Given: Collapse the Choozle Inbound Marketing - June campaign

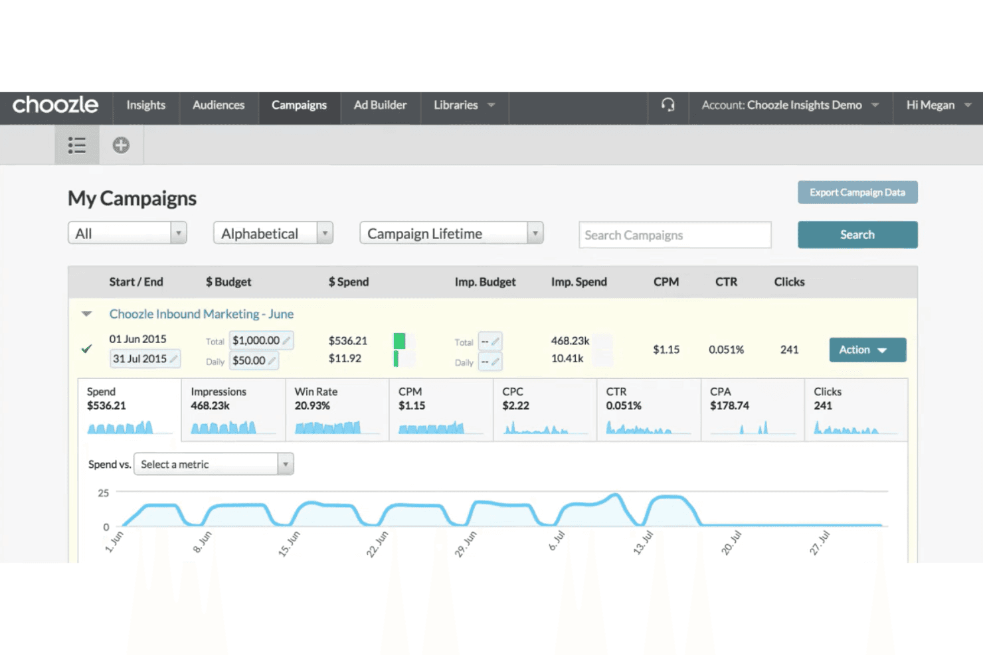Looking at the screenshot, I should tap(86, 314).
